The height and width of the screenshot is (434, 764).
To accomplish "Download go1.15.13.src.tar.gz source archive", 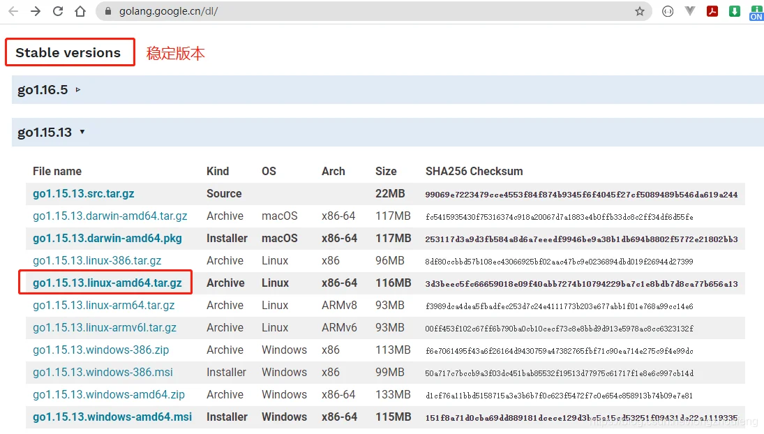I will 84,194.
